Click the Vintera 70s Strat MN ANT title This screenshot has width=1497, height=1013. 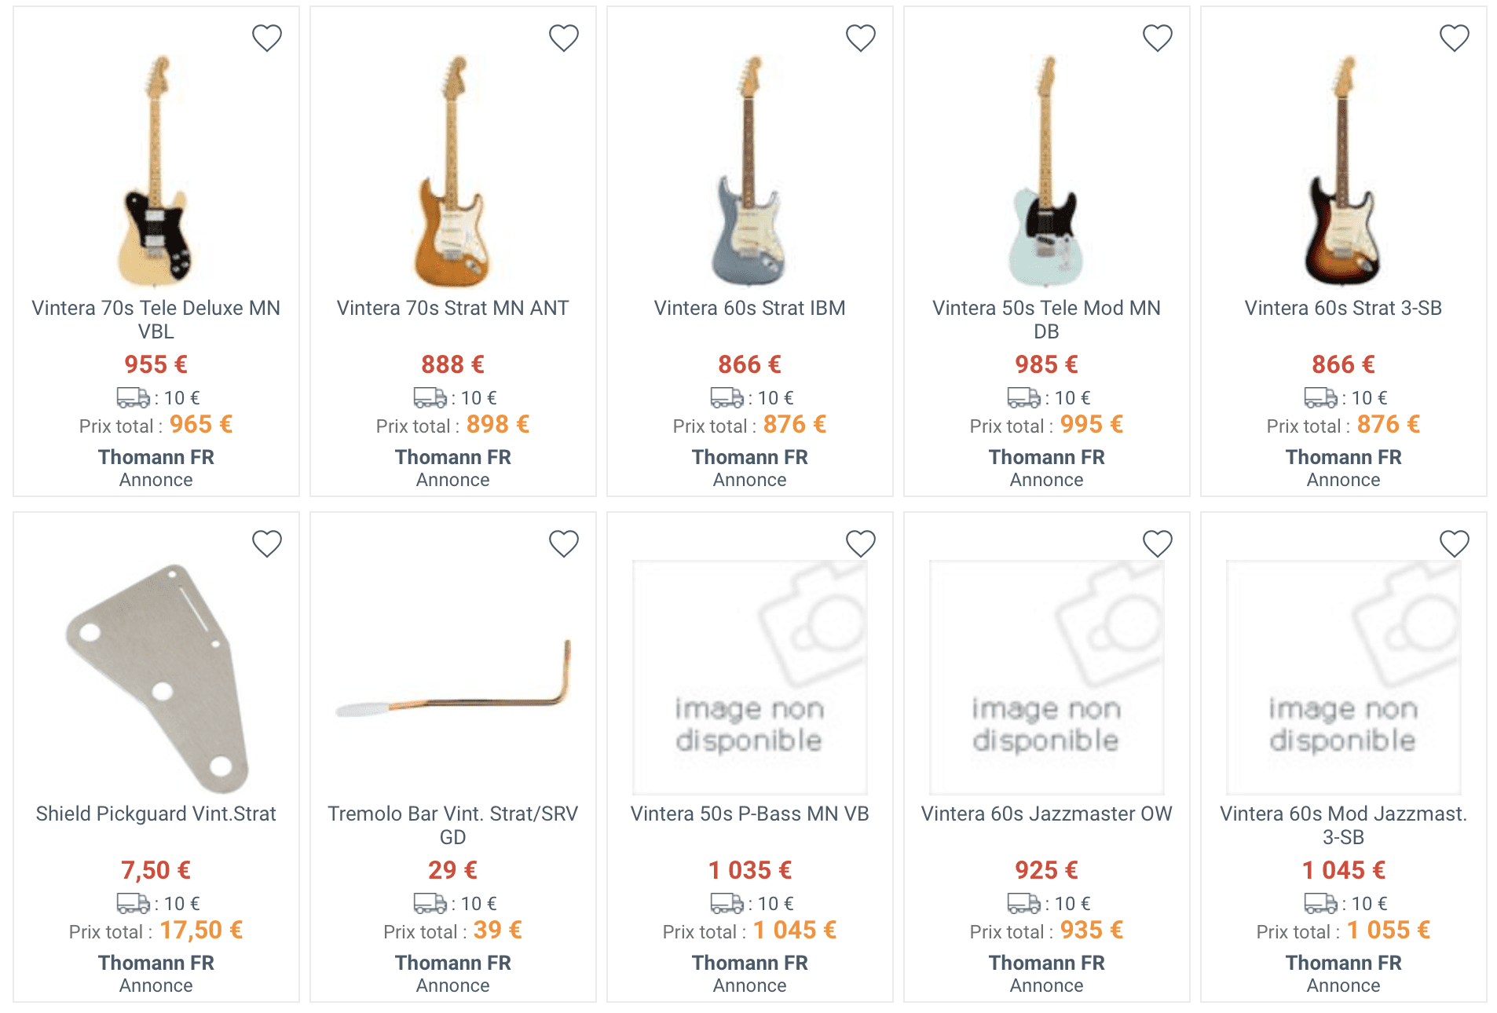(x=452, y=308)
